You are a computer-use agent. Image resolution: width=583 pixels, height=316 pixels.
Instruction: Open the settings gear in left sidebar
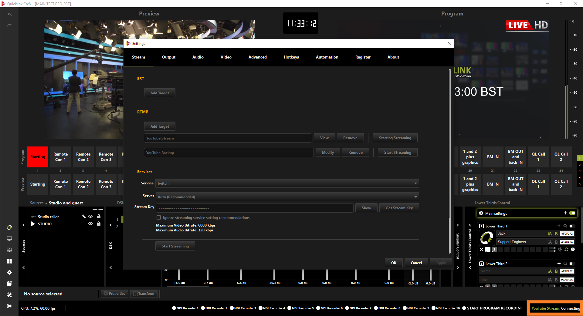click(x=9, y=272)
